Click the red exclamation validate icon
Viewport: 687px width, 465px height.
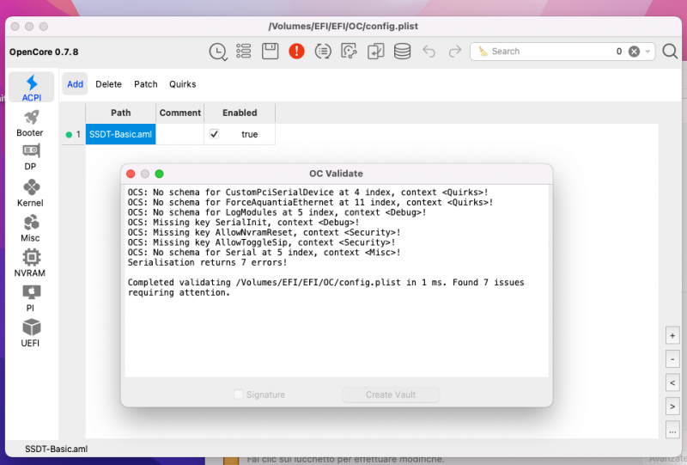(x=296, y=52)
